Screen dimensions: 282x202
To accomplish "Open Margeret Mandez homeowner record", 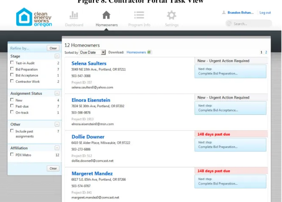I will coord(92,174).
